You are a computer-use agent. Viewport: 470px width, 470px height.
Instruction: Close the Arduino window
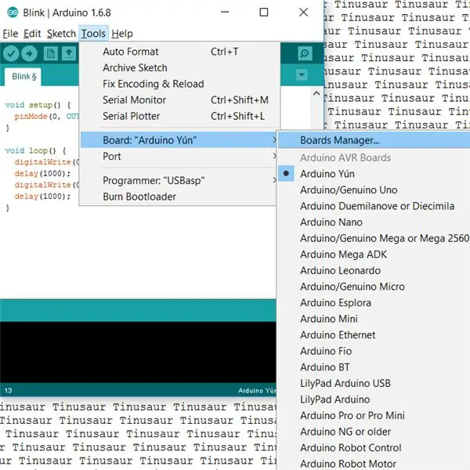[x=304, y=13]
